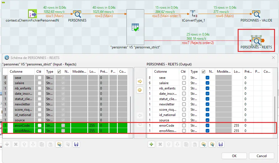Image resolution: width=279 pixels, height=163 pixels.
Task: Uncheck nullable for output salaire row
Action: pos(207,83)
